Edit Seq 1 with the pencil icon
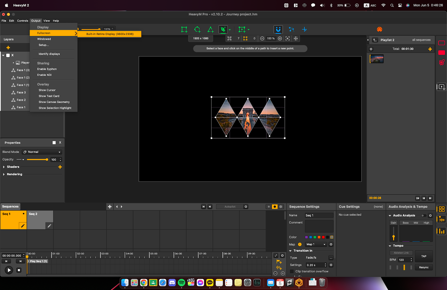The height and width of the screenshot is (290, 447). coord(23,226)
